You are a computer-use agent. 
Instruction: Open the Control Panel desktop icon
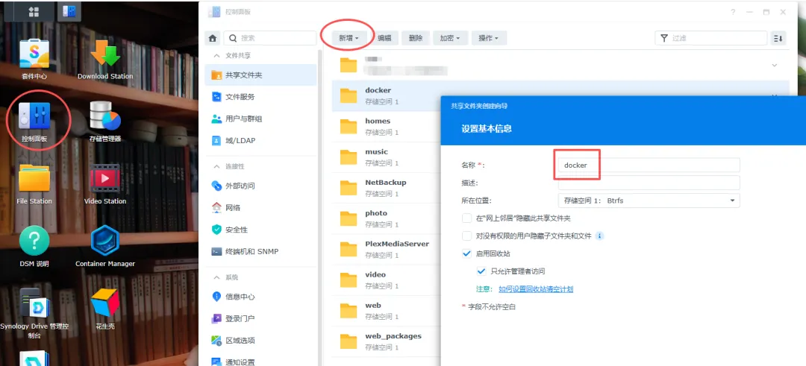coord(34,122)
